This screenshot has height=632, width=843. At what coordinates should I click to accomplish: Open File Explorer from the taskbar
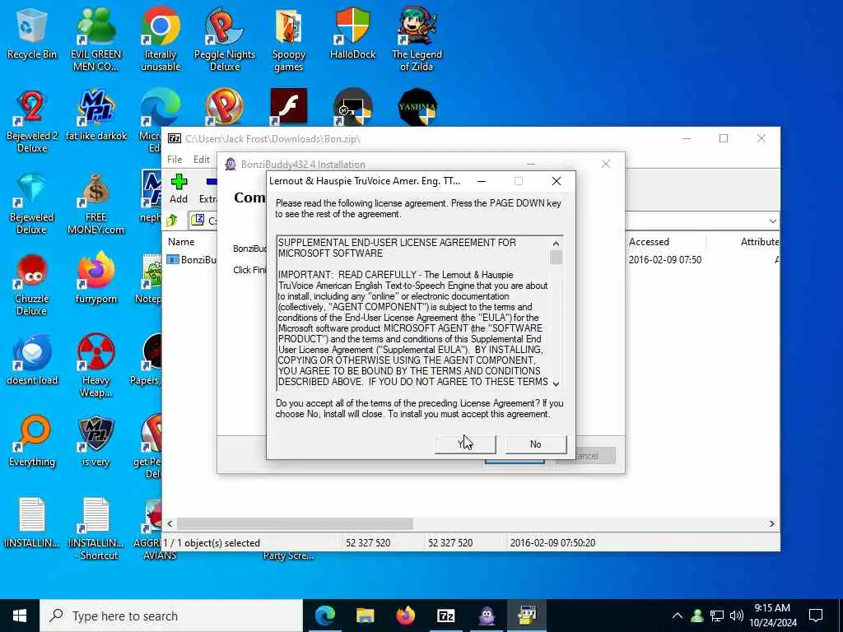point(365,616)
